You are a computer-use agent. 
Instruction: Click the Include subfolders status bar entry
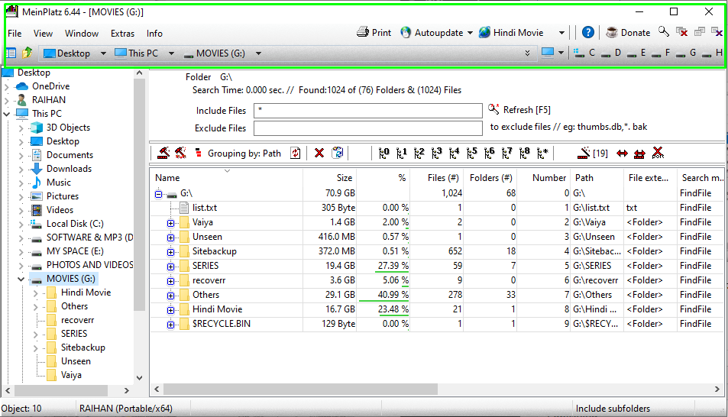pyautogui.click(x=613, y=409)
